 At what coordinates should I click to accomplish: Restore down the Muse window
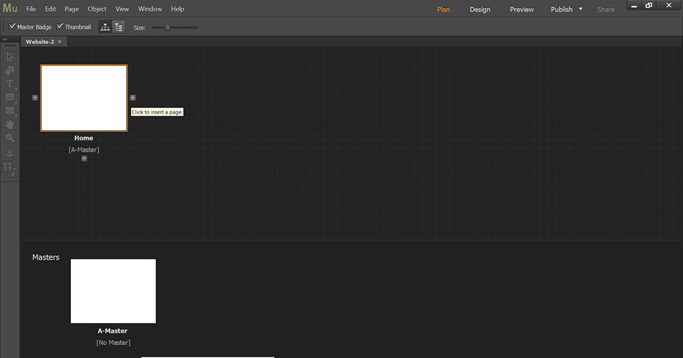pos(648,6)
